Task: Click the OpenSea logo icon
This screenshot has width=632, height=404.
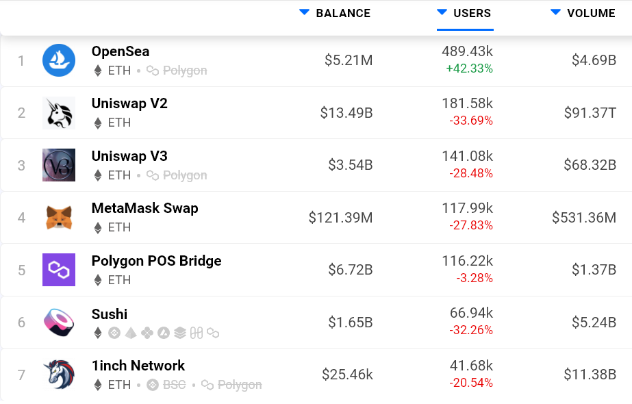Action: click(x=59, y=60)
